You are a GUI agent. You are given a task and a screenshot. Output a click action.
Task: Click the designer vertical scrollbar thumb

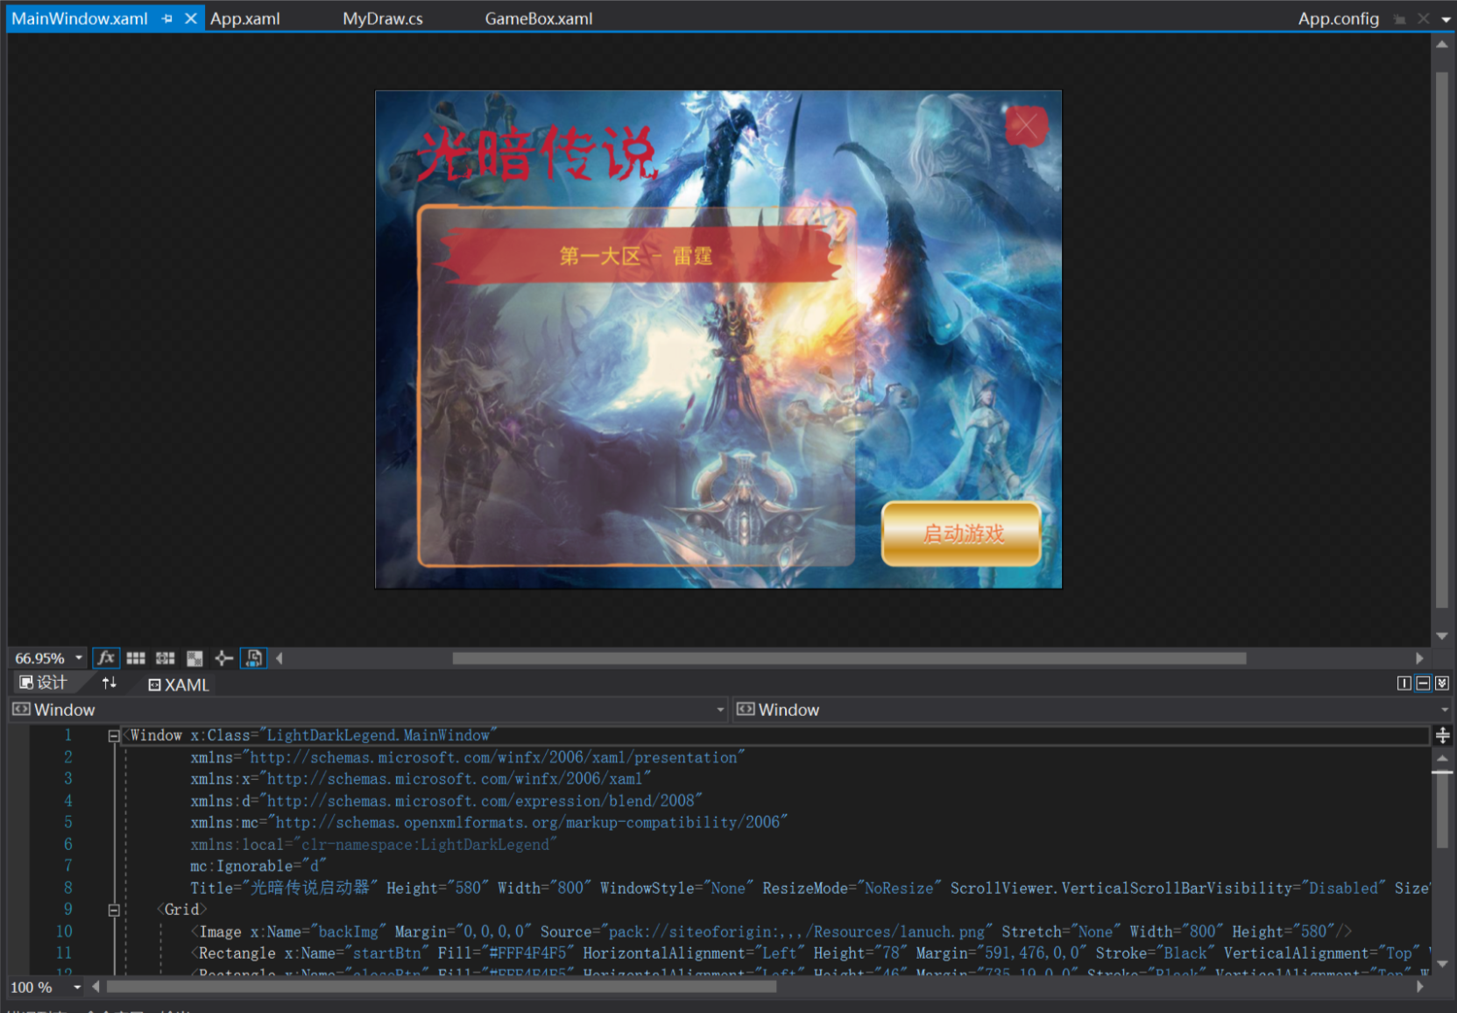(1441, 340)
